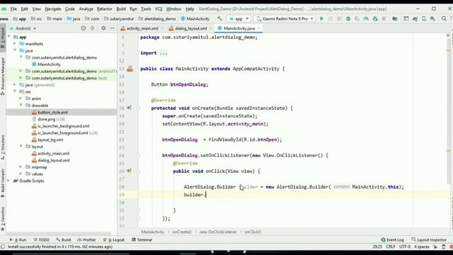Click the Make Project hammer icon
Image resolution: width=453 pixels, height=255 pixels.
pyautogui.click(x=219, y=19)
